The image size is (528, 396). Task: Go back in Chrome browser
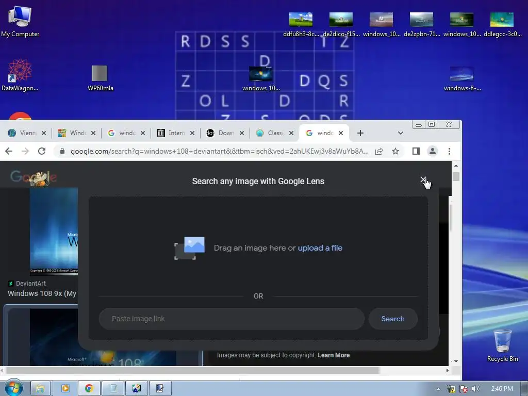[9, 151]
